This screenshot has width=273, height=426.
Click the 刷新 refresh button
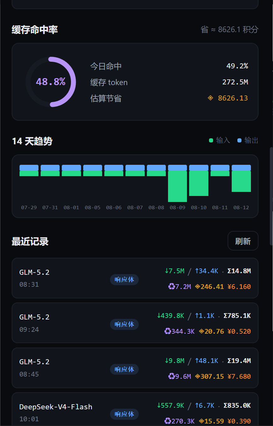tap(243, 241)
